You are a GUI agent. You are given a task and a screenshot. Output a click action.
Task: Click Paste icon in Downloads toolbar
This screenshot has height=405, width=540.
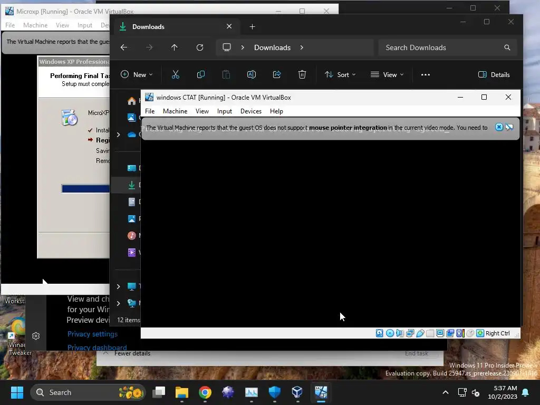[x=226, y=74]
